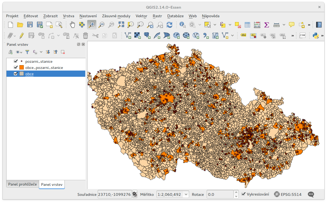Click Add PostGIS Layer elephant icon
The height and width of the screenshot is (202, 327).
[148, 35]
